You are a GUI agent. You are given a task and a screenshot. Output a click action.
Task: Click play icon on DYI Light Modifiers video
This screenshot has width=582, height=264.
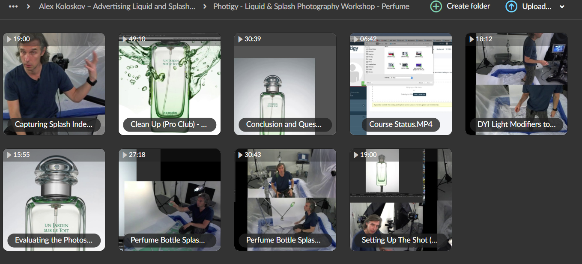pyautogui.click(x=472, y=39)
